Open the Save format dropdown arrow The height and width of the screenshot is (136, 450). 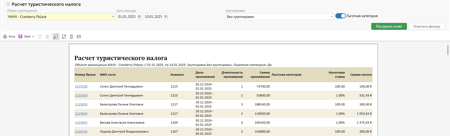[33, 37]
